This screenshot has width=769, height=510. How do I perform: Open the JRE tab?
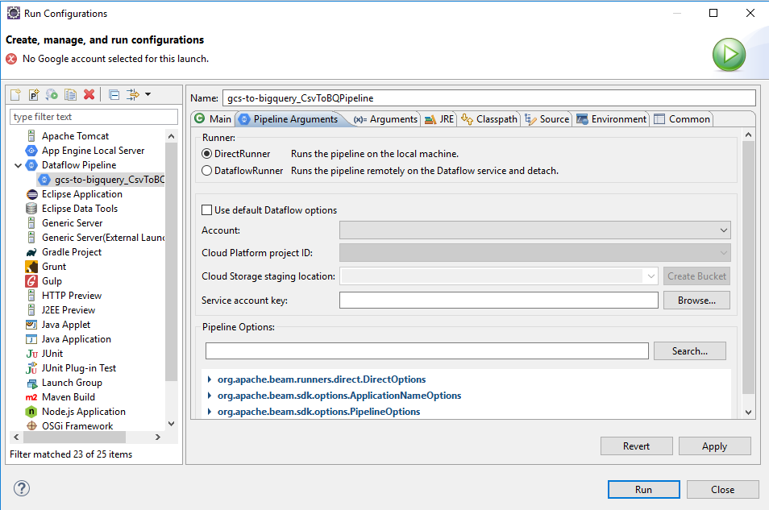[x=439, y=119]
